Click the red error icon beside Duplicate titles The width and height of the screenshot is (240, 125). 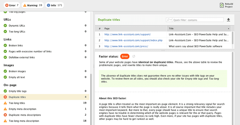click(5, 97)
